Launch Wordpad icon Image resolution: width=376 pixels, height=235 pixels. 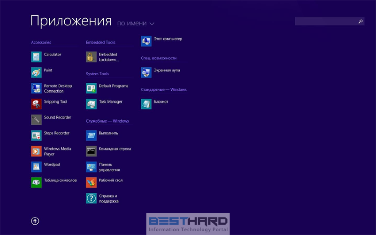(36, 167)
